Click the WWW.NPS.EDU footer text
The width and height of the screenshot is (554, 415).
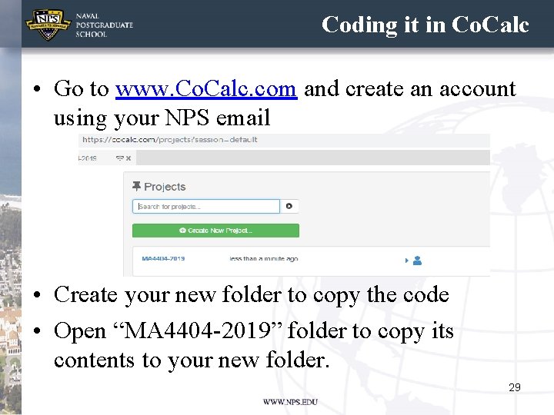tap(290, 402)
